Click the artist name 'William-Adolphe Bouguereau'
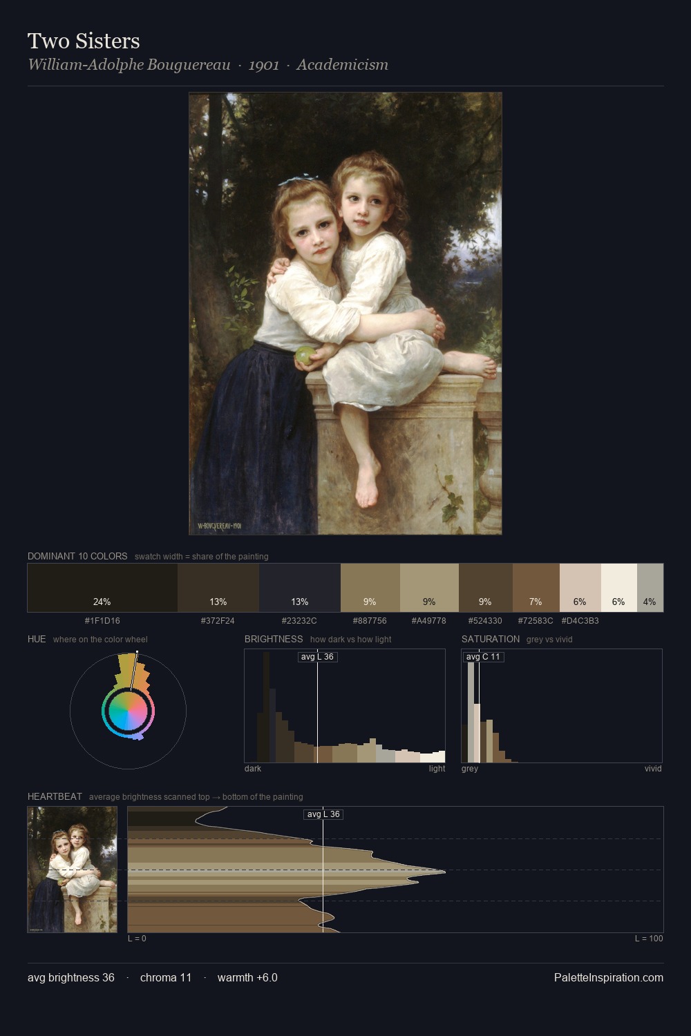 [x=129, y=65]
